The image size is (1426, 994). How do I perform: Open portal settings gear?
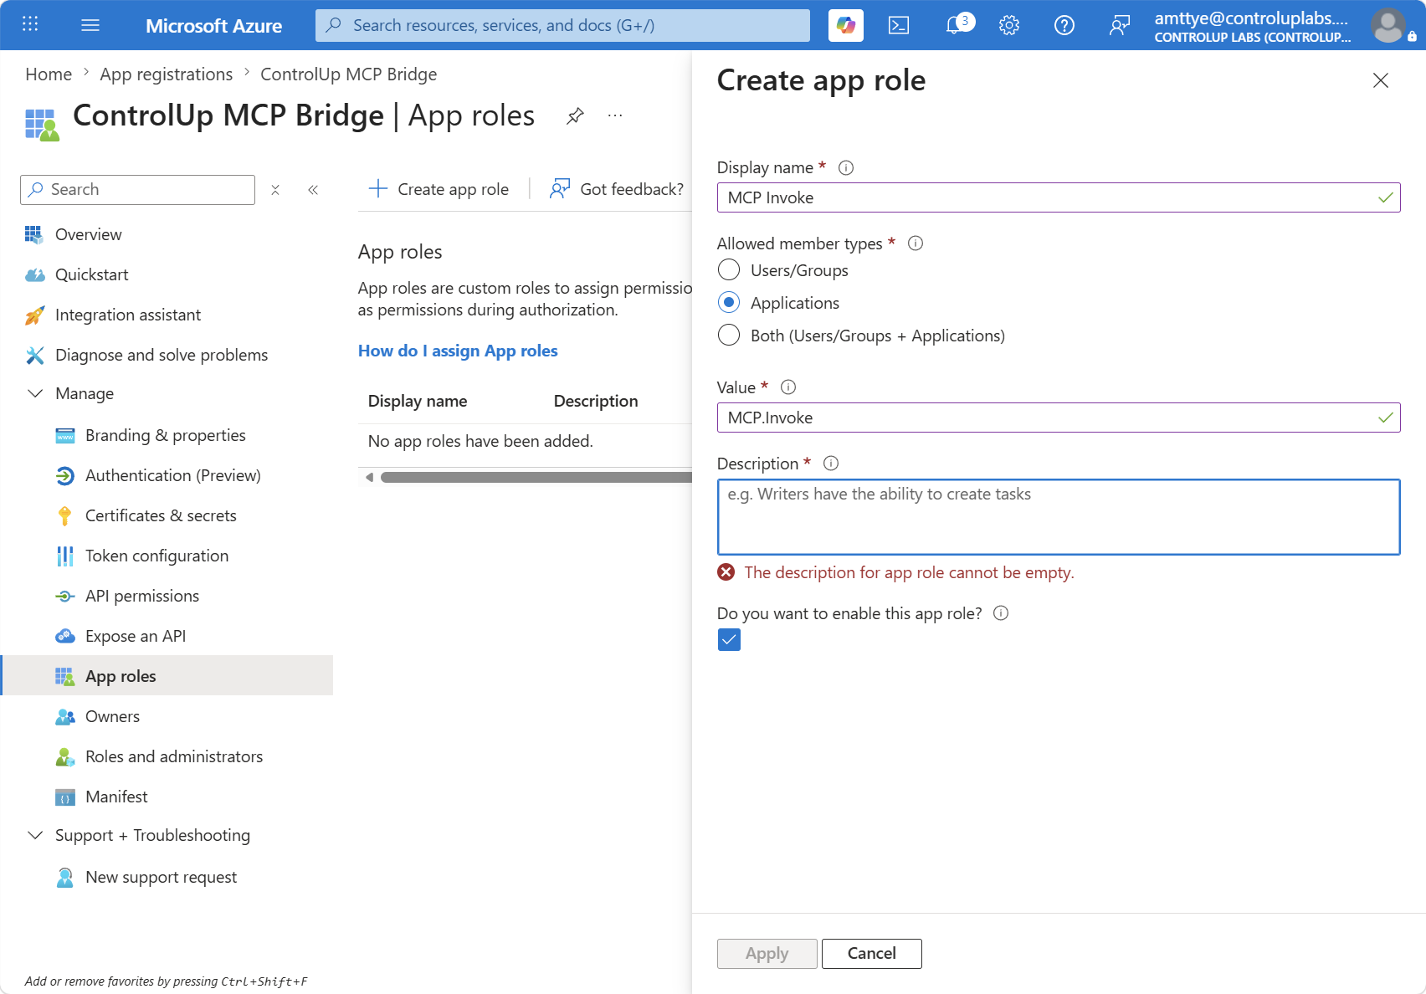(x=1009, y=25)
